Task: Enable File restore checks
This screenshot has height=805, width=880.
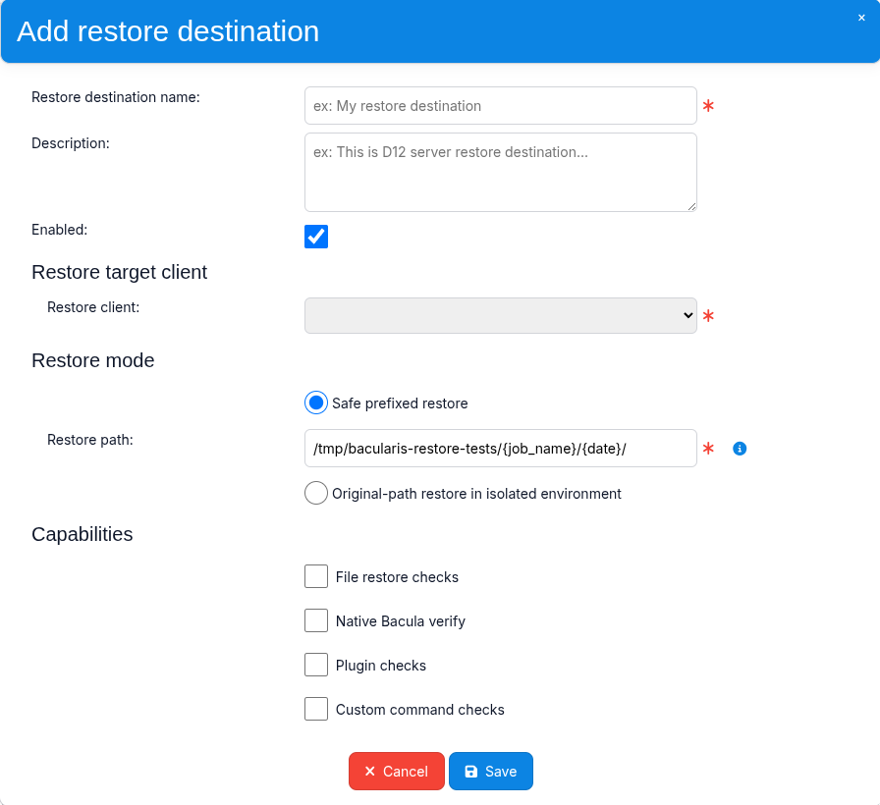Action: [x=316, y=576]
